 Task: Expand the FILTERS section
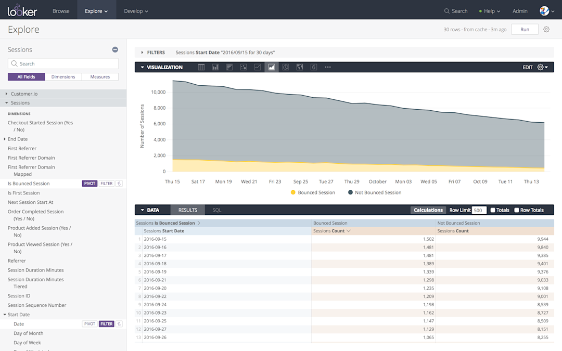tap(153, 53)
